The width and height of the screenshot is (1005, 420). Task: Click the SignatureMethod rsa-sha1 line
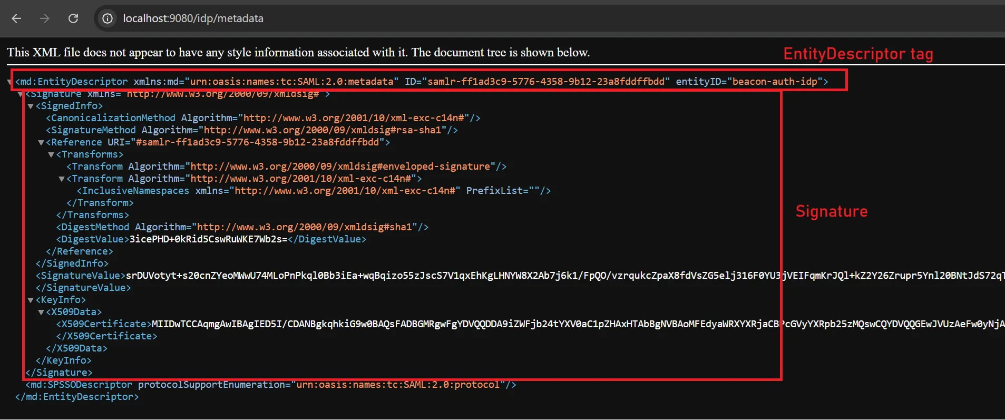pyautogui.click(x=252, y=130)
